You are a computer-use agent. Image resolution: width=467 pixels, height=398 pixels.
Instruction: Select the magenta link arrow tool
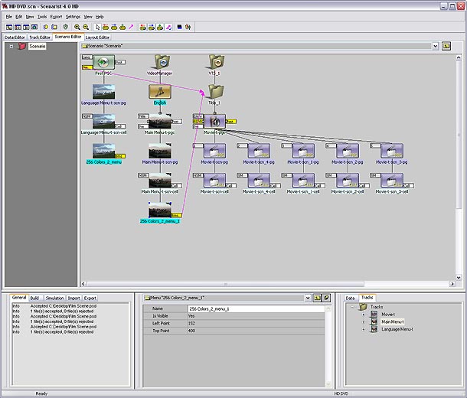130,27
